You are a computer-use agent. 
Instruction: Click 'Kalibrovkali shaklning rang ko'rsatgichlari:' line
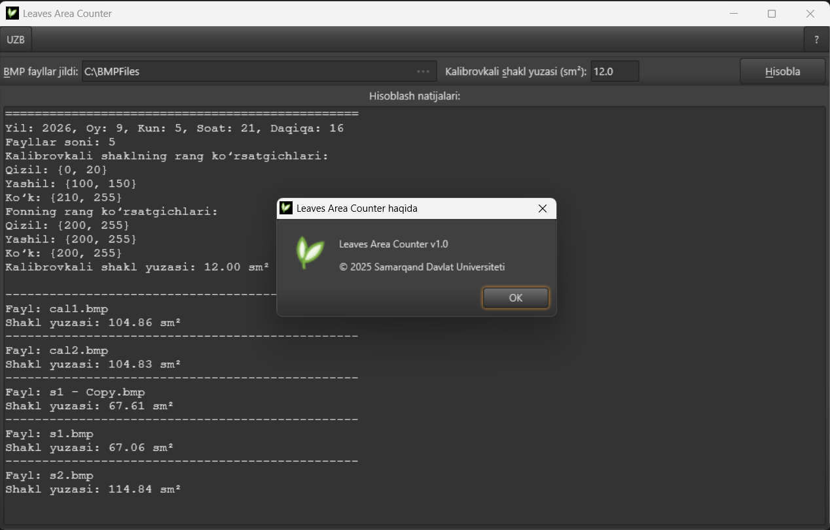coord(167,156)
